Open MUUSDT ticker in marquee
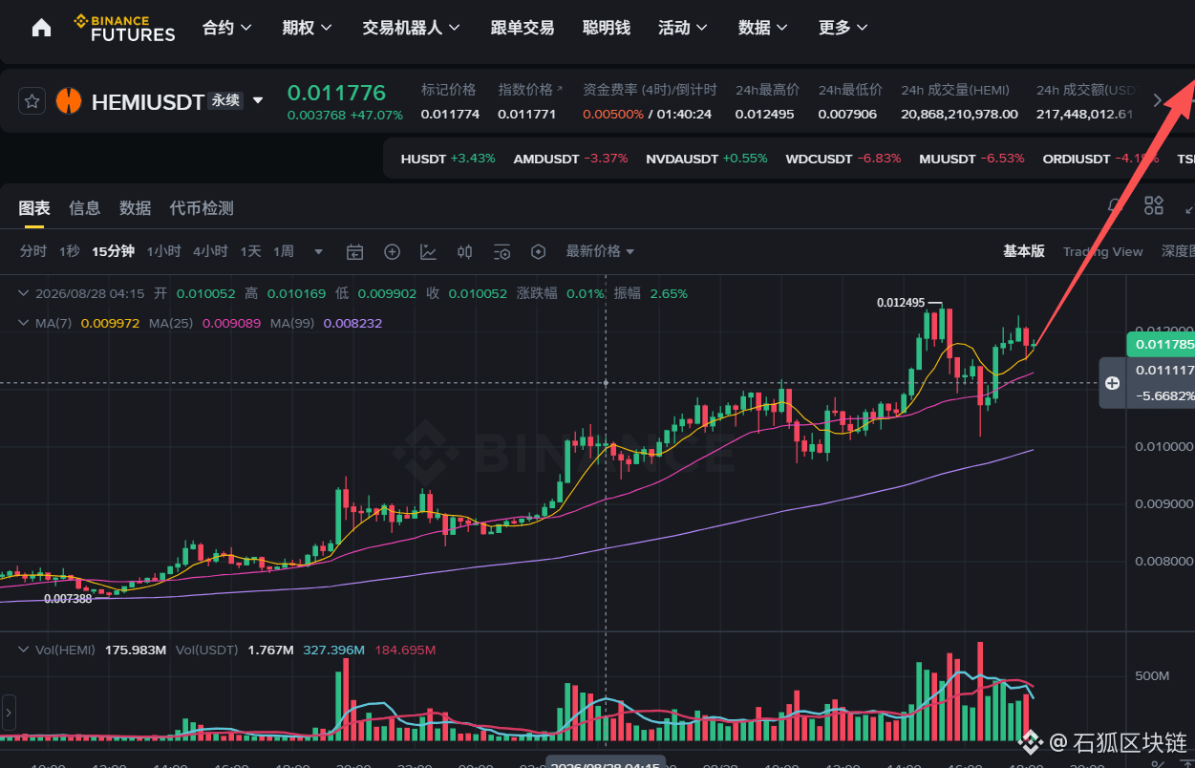Screen dimensions: 1195x768 (971, 159)
